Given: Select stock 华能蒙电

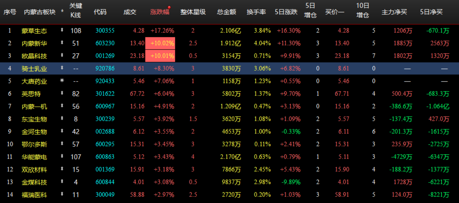Looking at the screenshot, I should [34, 157].
